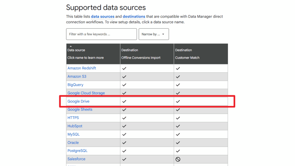Click the 'destinations' glossary link in the description

pyautogui.click(x=134, y=16)
